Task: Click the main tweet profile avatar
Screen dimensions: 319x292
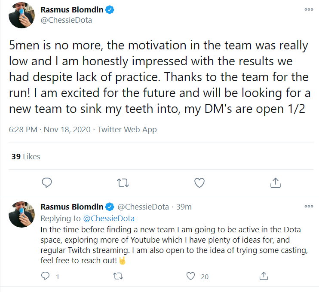Action: [21, 15]
